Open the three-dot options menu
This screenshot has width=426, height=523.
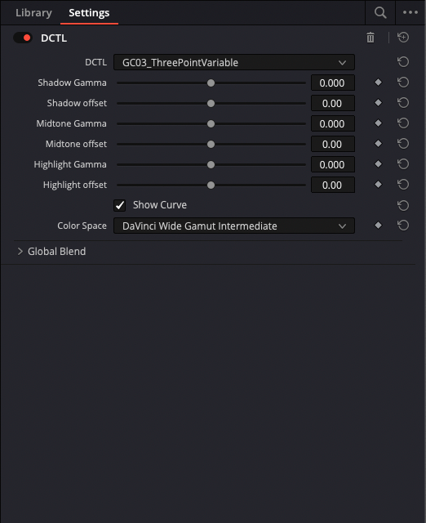click(x=410, y=12)
